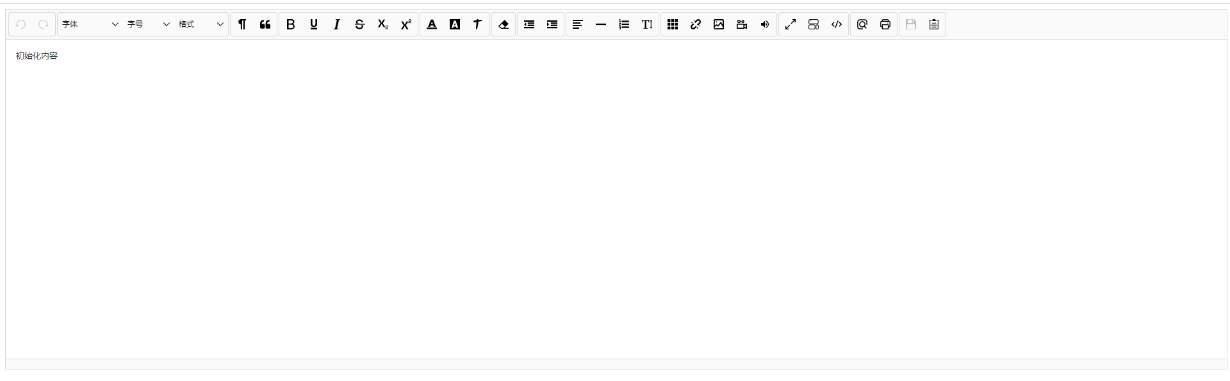Toggle fullscreen editor mode
This screenshot has height=381, width=1230.
point(791,24)
